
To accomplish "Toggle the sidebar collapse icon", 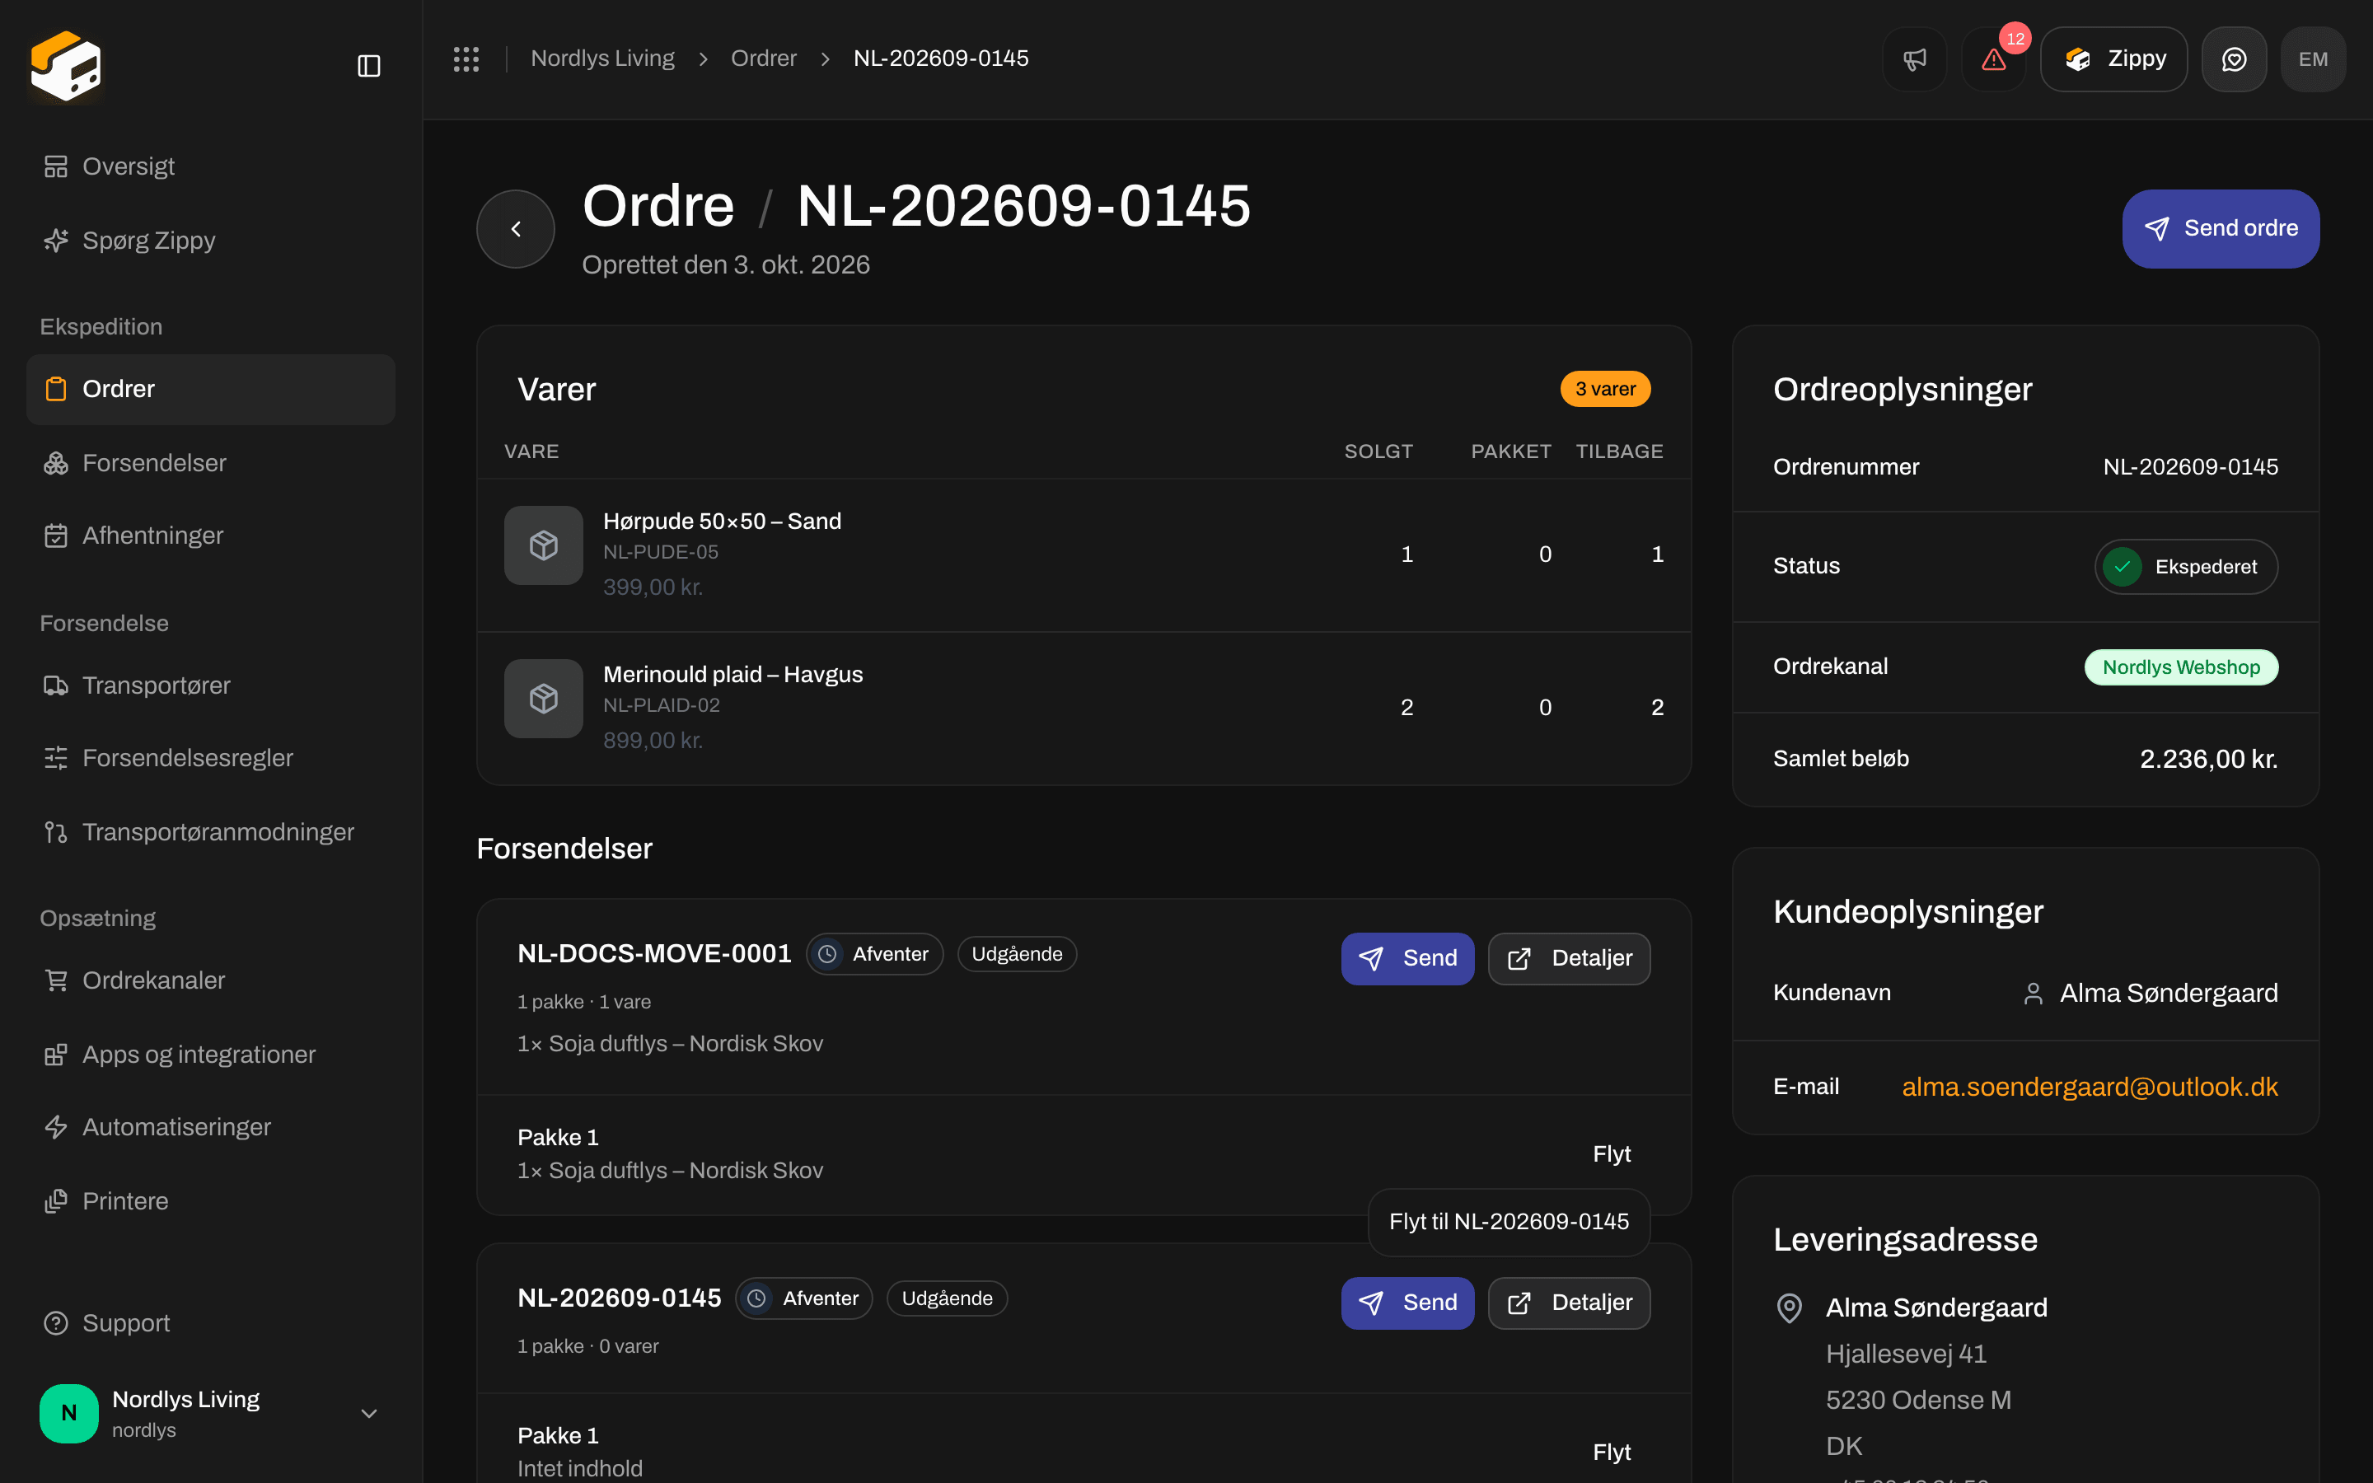I will click(368, 66).
